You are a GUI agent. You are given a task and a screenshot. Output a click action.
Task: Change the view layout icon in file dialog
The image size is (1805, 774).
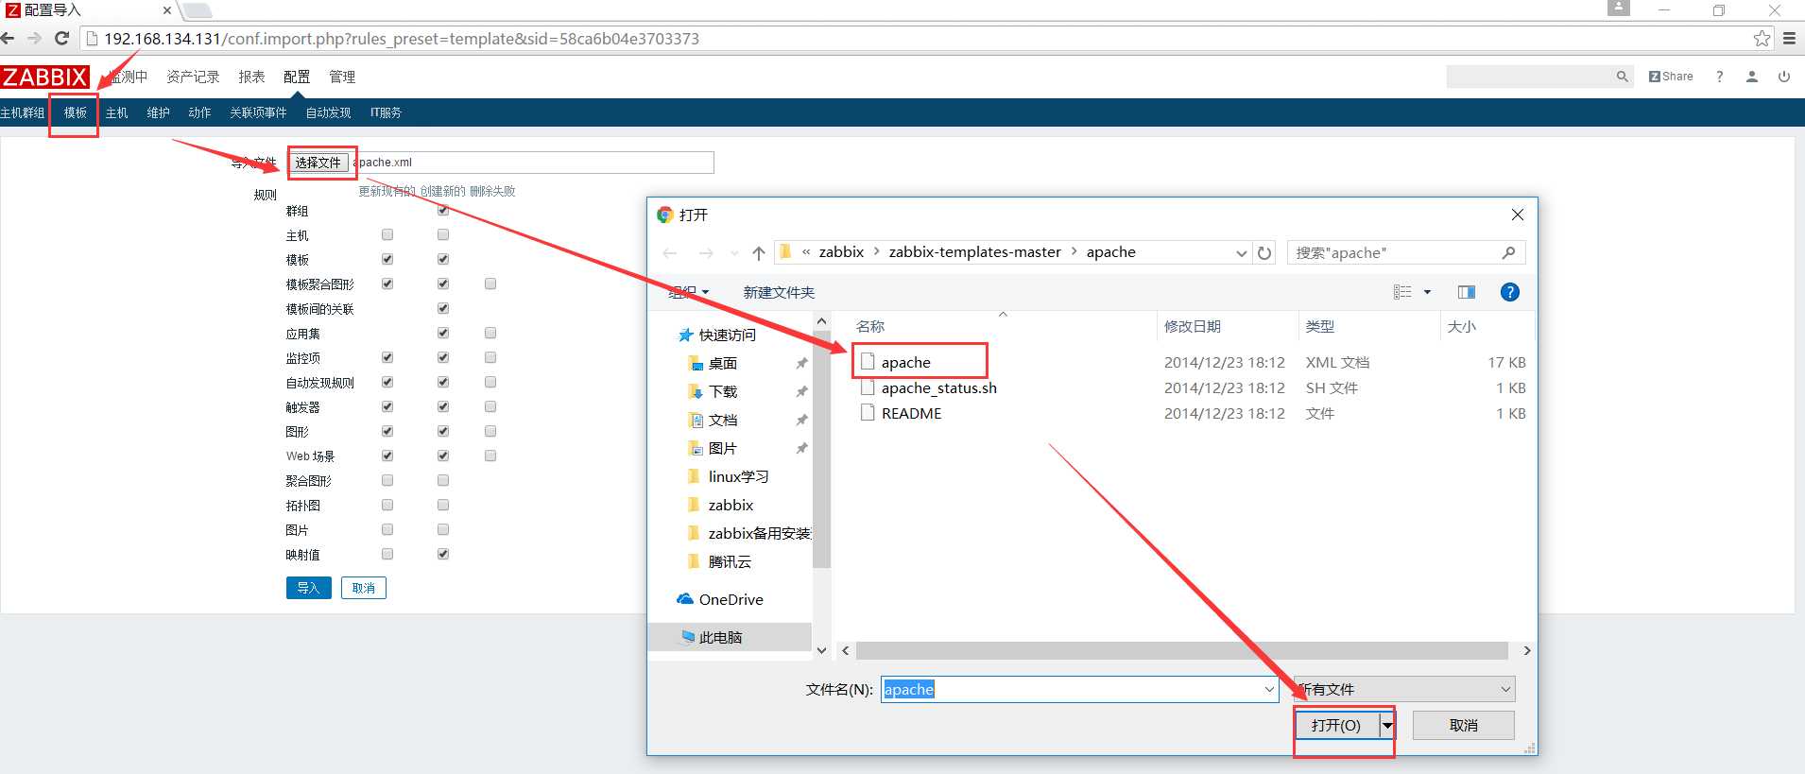point(1402,292)
